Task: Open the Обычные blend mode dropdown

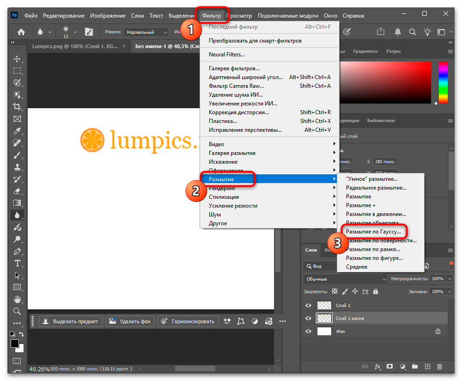Action: coord(345,279)
